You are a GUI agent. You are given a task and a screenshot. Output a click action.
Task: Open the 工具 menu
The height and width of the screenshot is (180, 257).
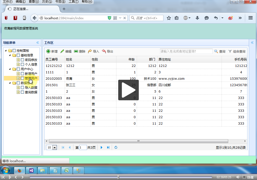(x=74, y=2)
